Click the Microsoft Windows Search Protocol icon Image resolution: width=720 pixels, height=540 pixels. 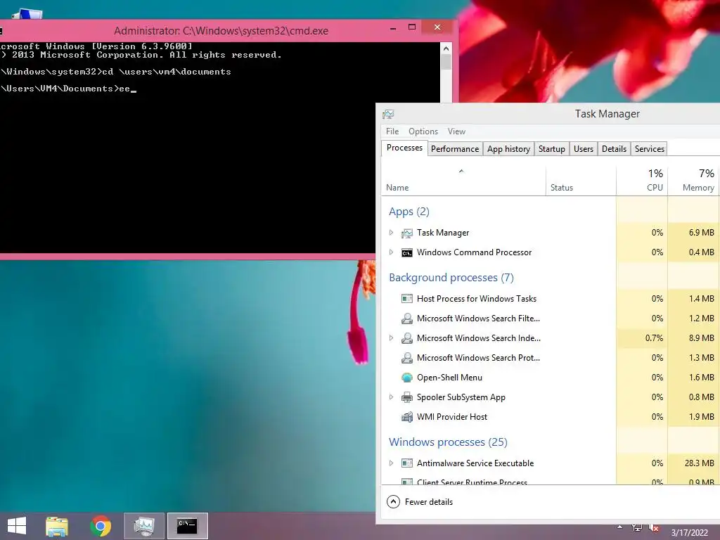(x=407, y=358)
